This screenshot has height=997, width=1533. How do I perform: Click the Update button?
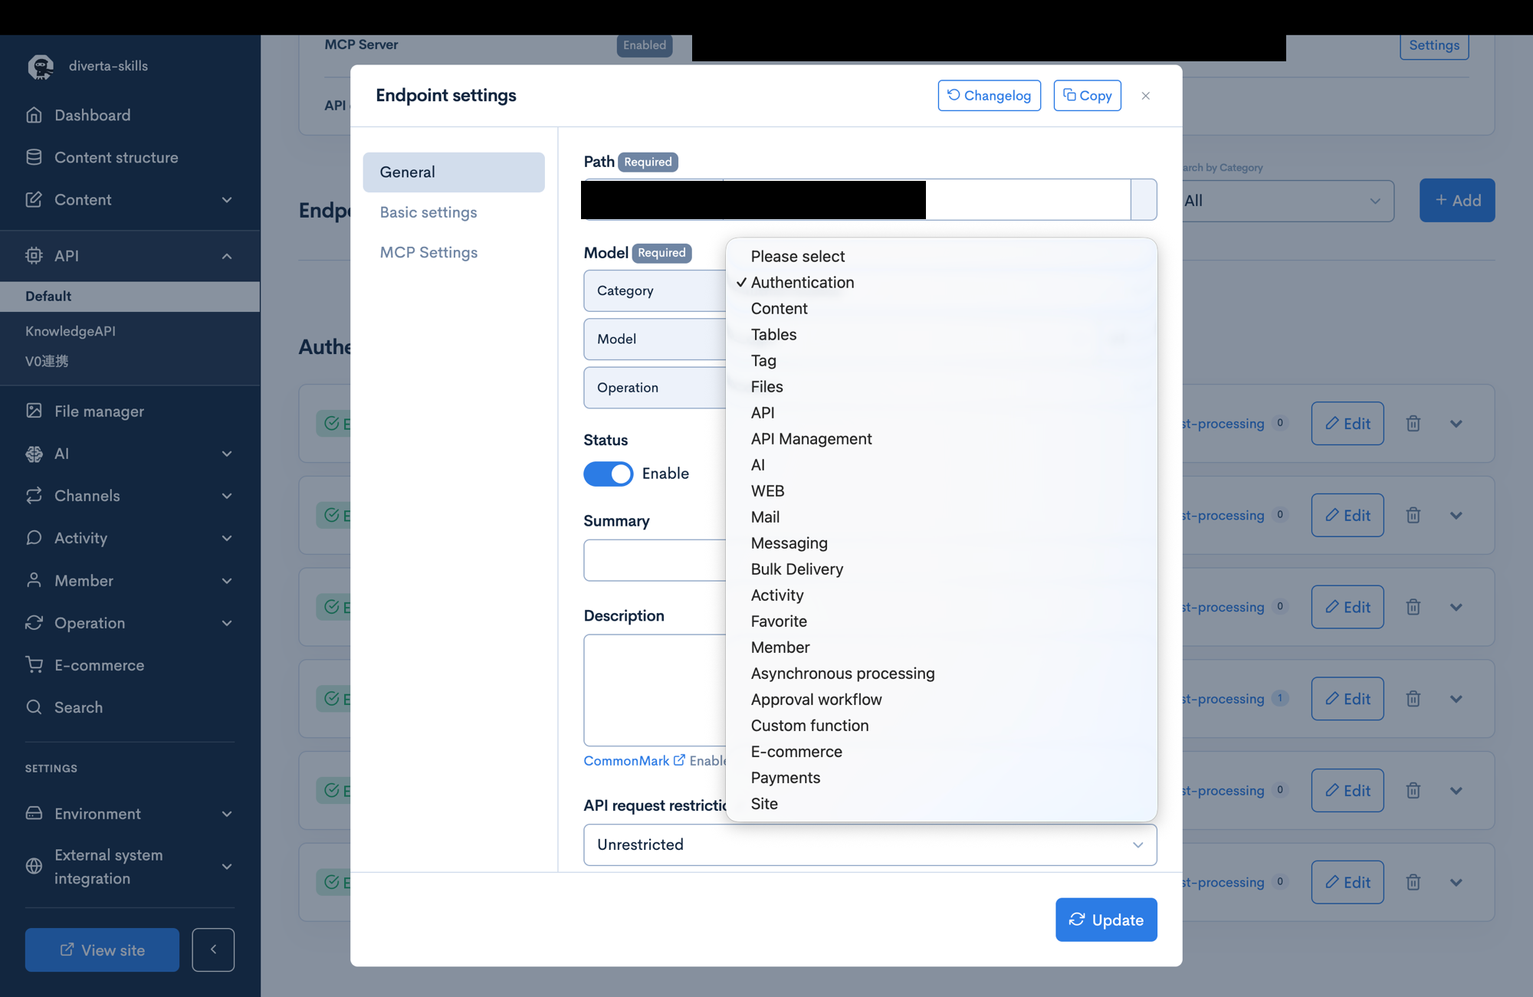1106,920
